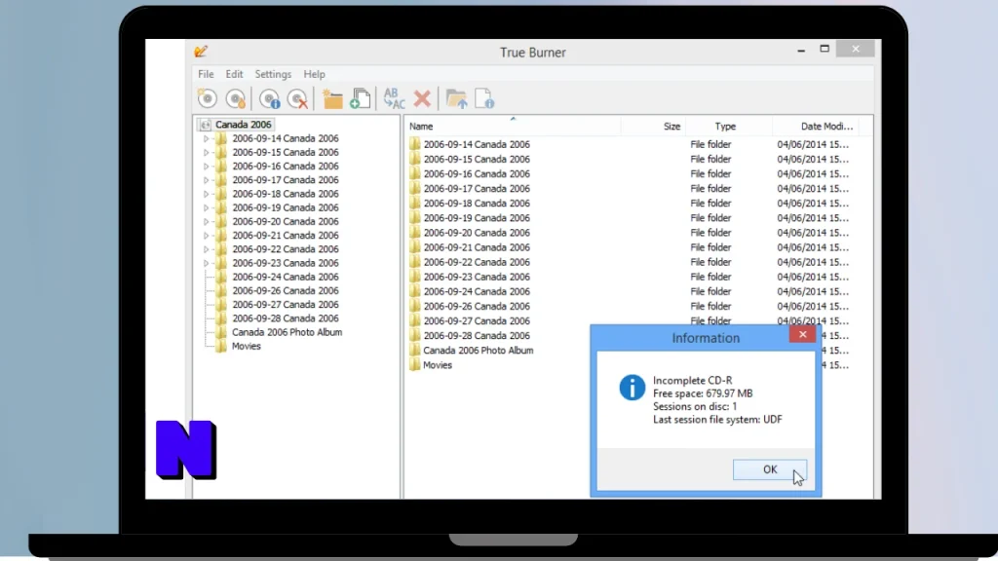Sort by the Name column header
This screenshot has height=561, width=998.
tap(513, 126)
